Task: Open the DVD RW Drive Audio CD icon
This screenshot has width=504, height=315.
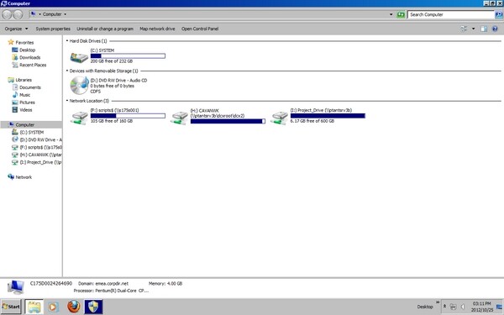Action: [x=79, y=85]
